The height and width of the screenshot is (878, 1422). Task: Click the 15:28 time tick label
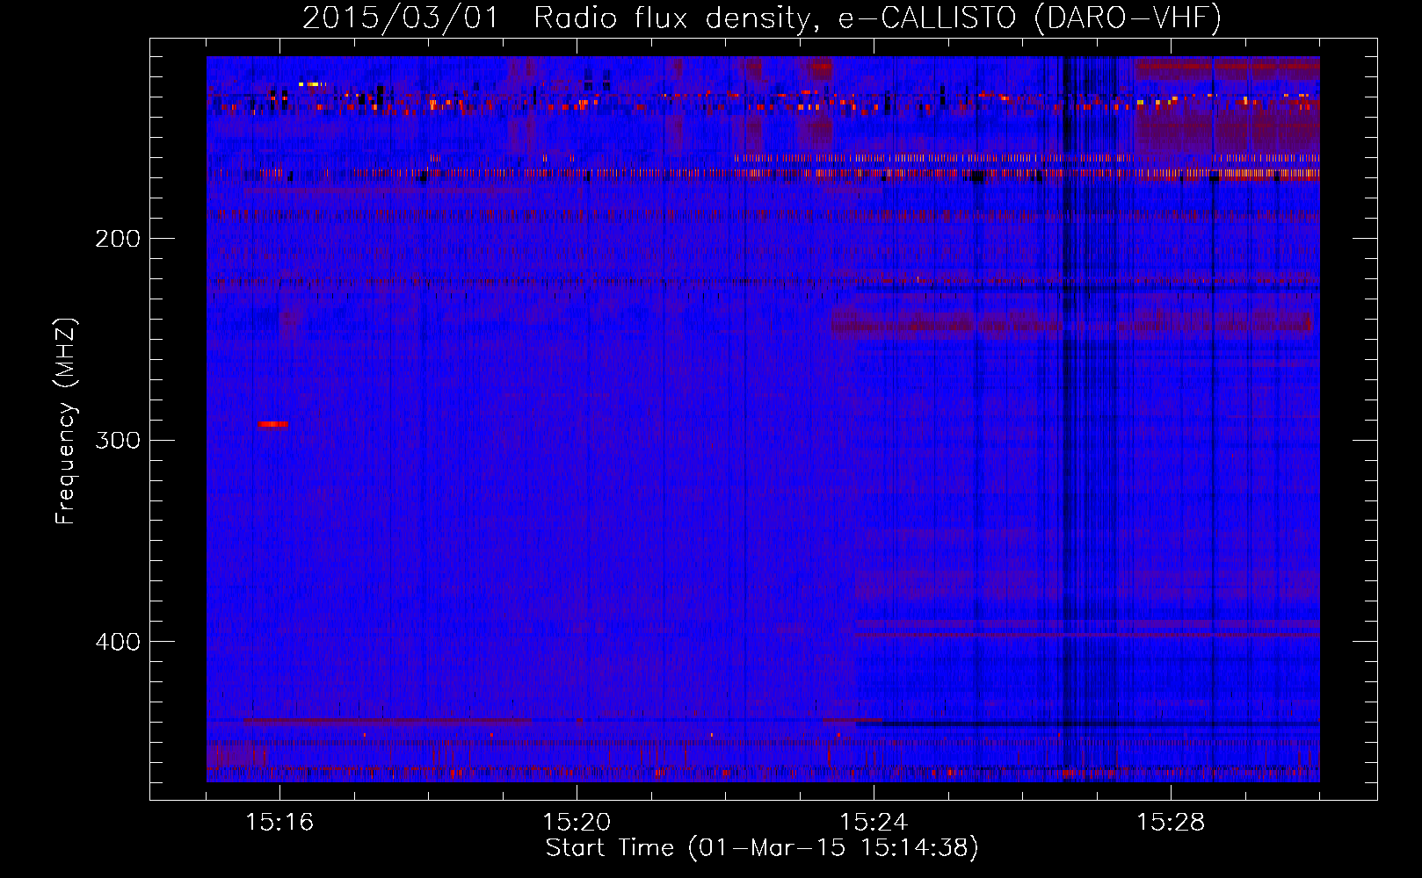click(1171, 823)
